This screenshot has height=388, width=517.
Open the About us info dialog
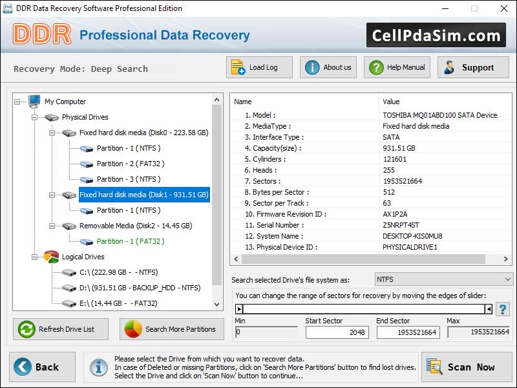[x=328, y=67]
